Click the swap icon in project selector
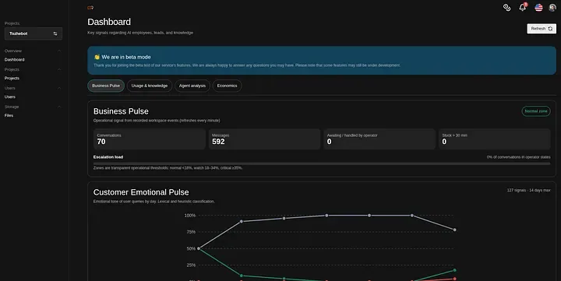Image resolution: width=561 pixels, height=281 pixels. [x=55, y=33]
